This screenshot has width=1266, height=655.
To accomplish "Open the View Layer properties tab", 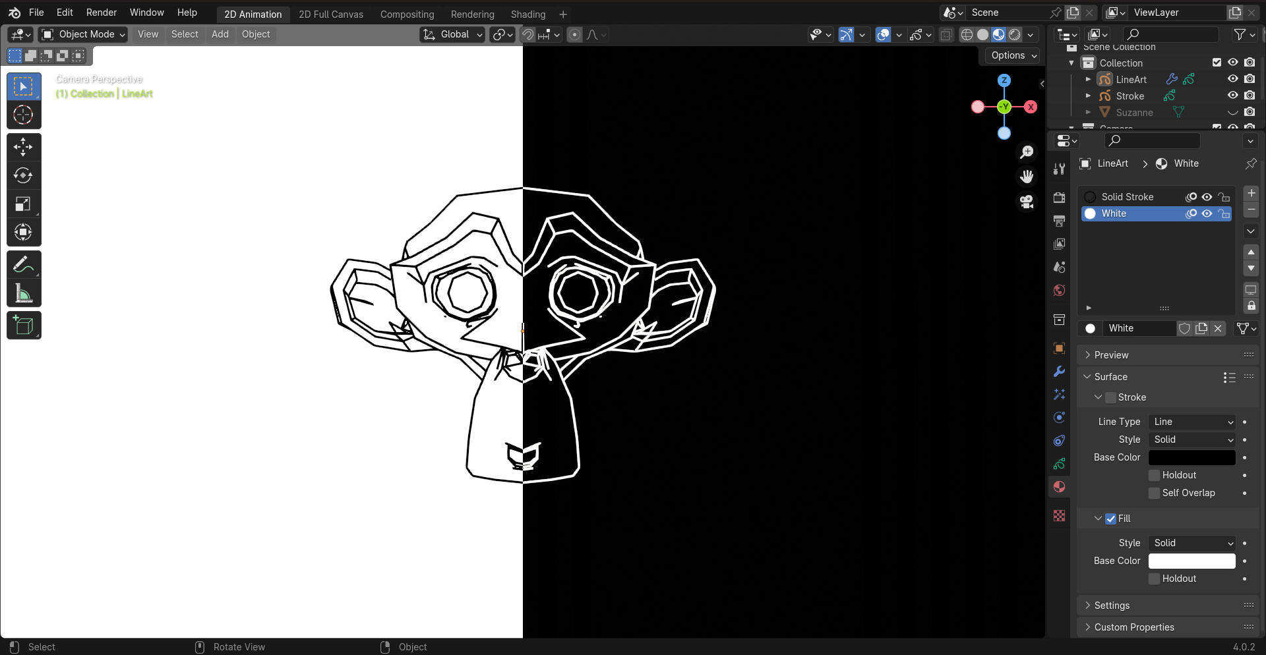I will 1059,244.
